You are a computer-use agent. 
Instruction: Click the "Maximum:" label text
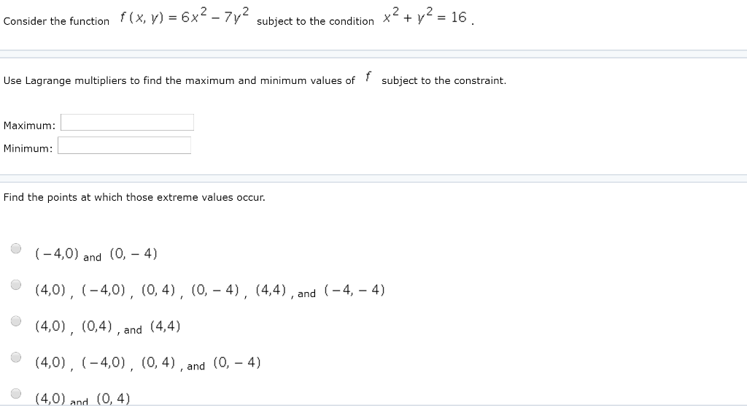tap(29, 126)
